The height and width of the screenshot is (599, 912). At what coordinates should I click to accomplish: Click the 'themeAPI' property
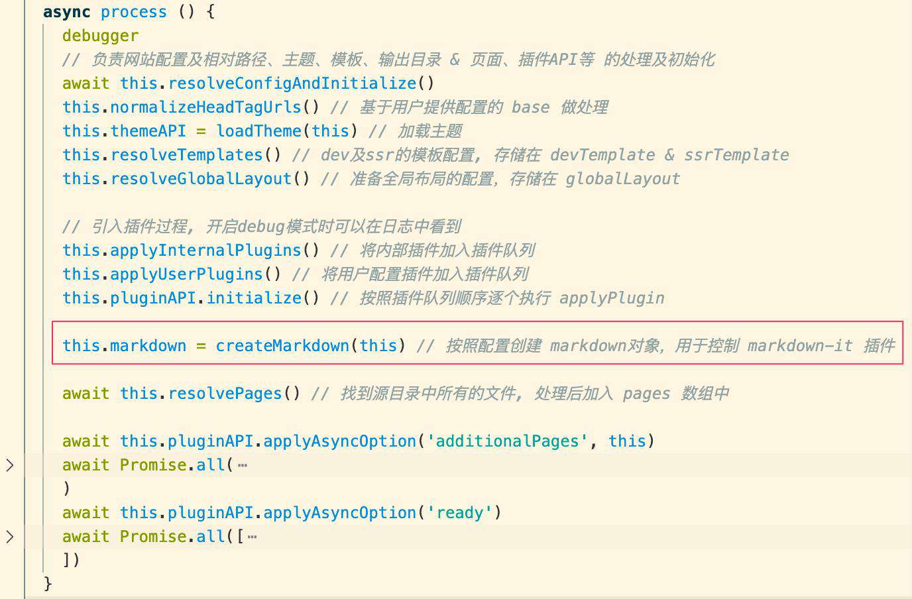point(148,131)
